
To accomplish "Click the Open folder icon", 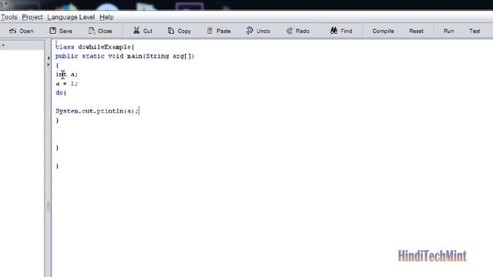I will [12, 31].
